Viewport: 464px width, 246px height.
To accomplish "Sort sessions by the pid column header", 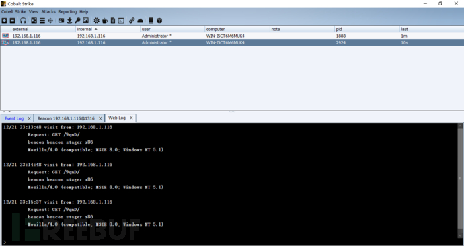I will [x=367, y=29].
